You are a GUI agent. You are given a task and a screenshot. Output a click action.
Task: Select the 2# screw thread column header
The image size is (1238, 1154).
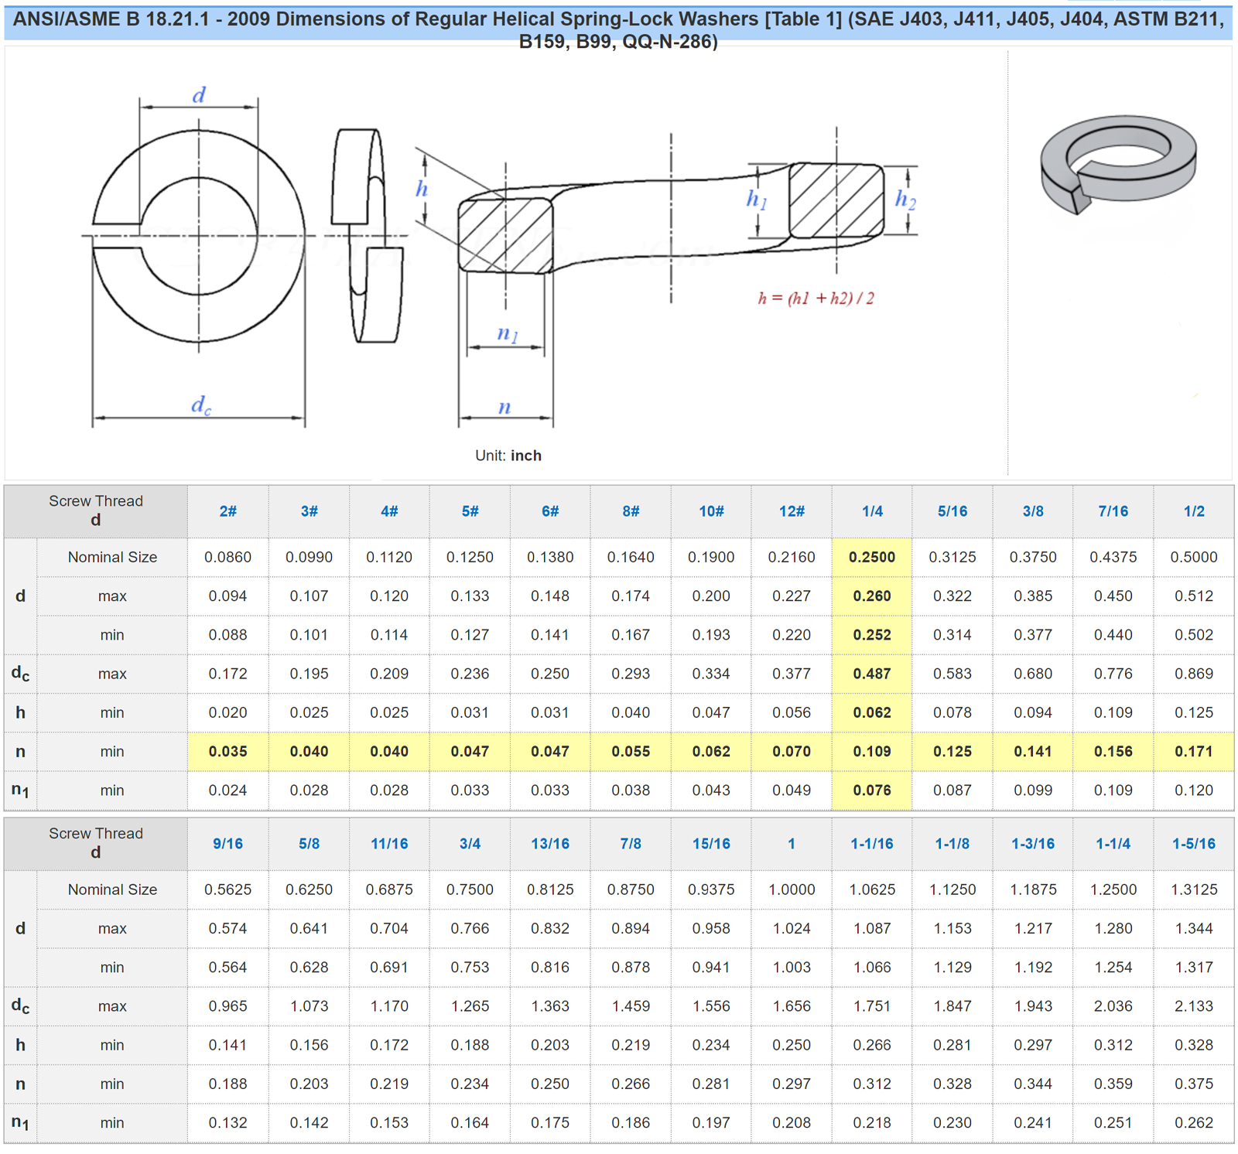tap(229, 511)
